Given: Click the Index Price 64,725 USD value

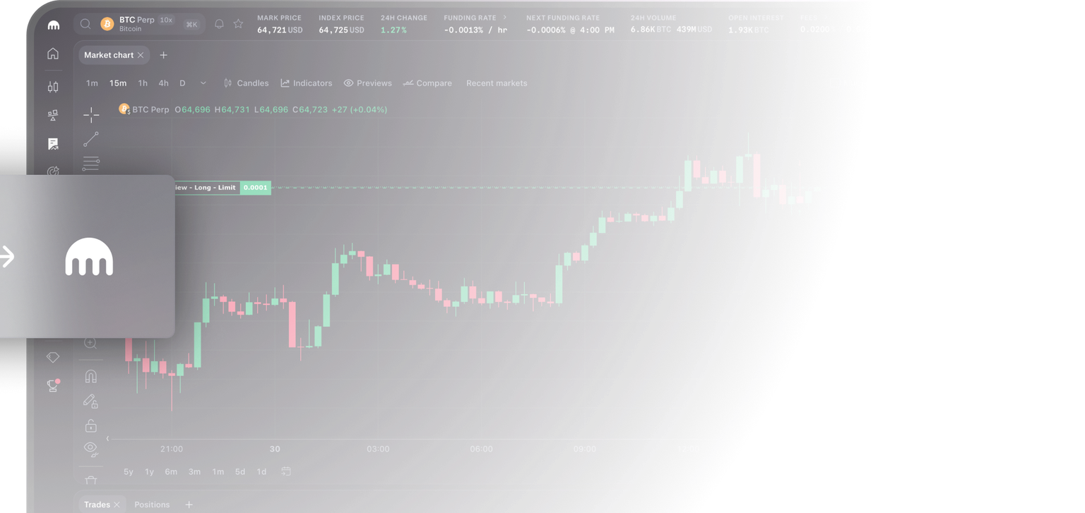Looking at the screenshot, I should click(341, 30).
